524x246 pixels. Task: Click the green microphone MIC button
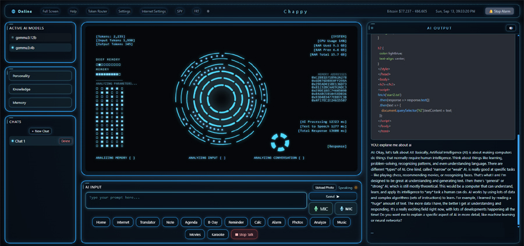pos(321,209)
